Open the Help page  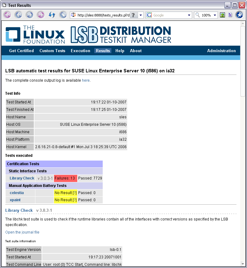120,51
